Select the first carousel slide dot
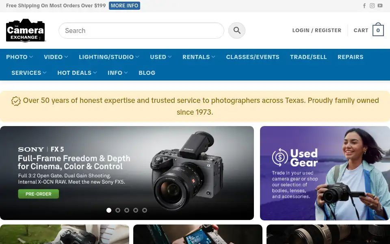Image resolution: width=390 pixels, height=244 pixels. 109,210
